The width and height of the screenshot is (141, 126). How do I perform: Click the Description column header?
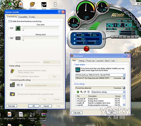(x=100, y=96)
